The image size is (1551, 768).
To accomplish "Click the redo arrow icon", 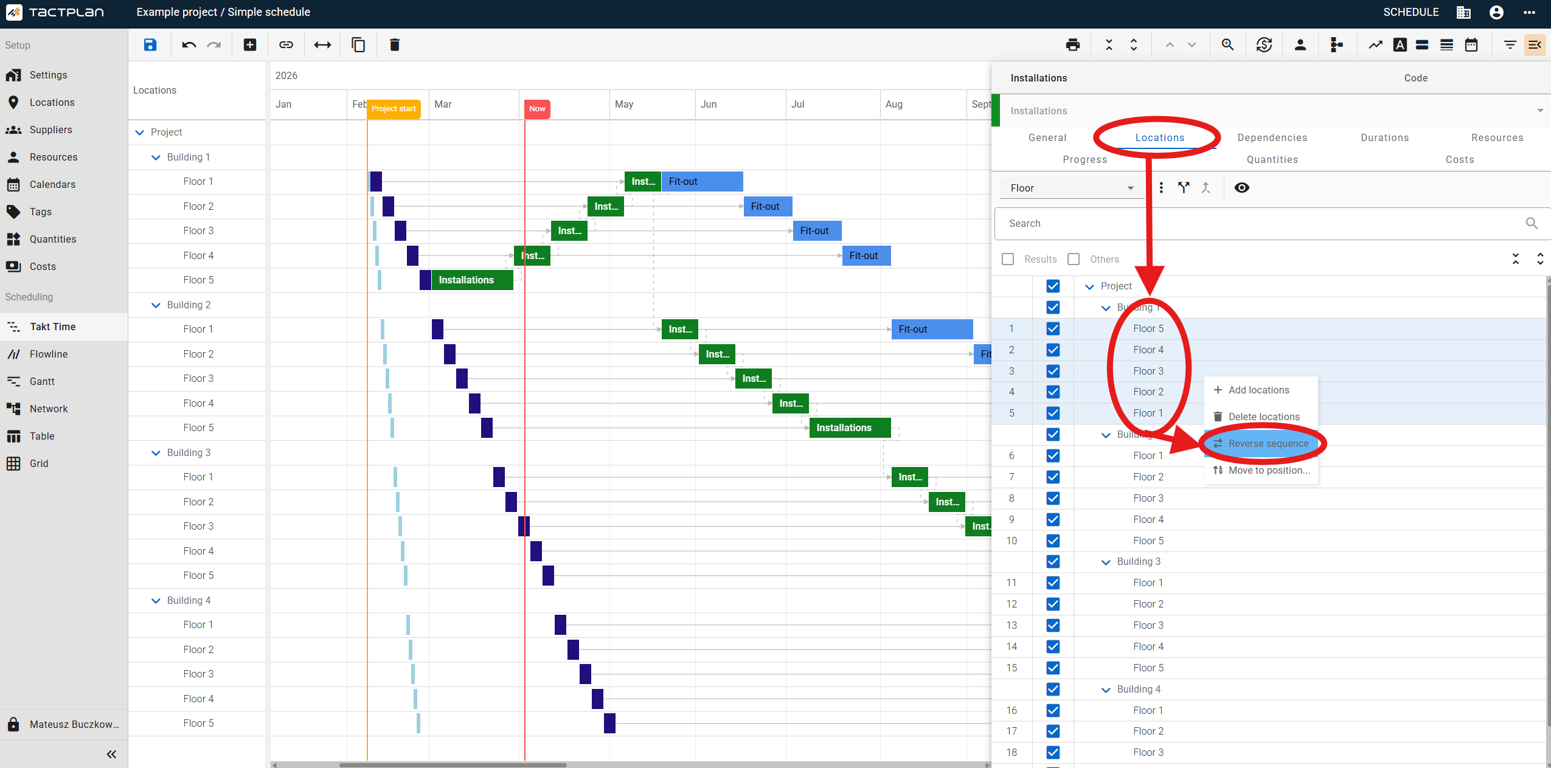I will click(x=214, y=44).
